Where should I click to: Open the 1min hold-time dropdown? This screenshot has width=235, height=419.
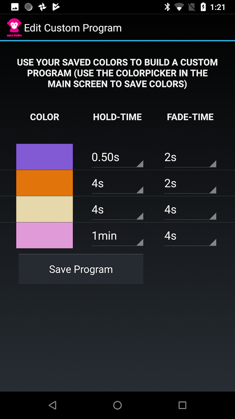(117, 236)
